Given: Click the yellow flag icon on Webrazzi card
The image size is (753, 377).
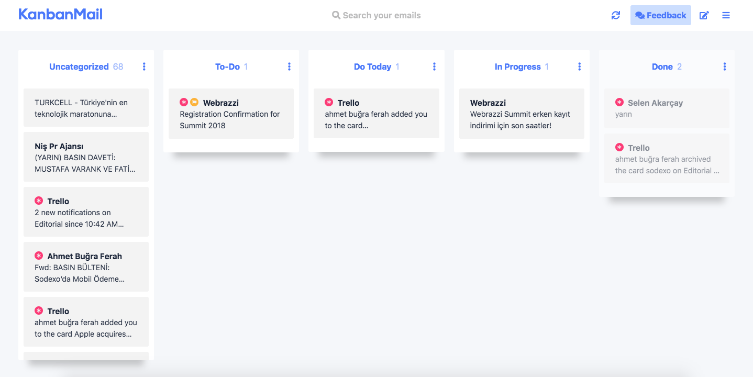Looking at the screenshot, I should click(x=194, y=102).
